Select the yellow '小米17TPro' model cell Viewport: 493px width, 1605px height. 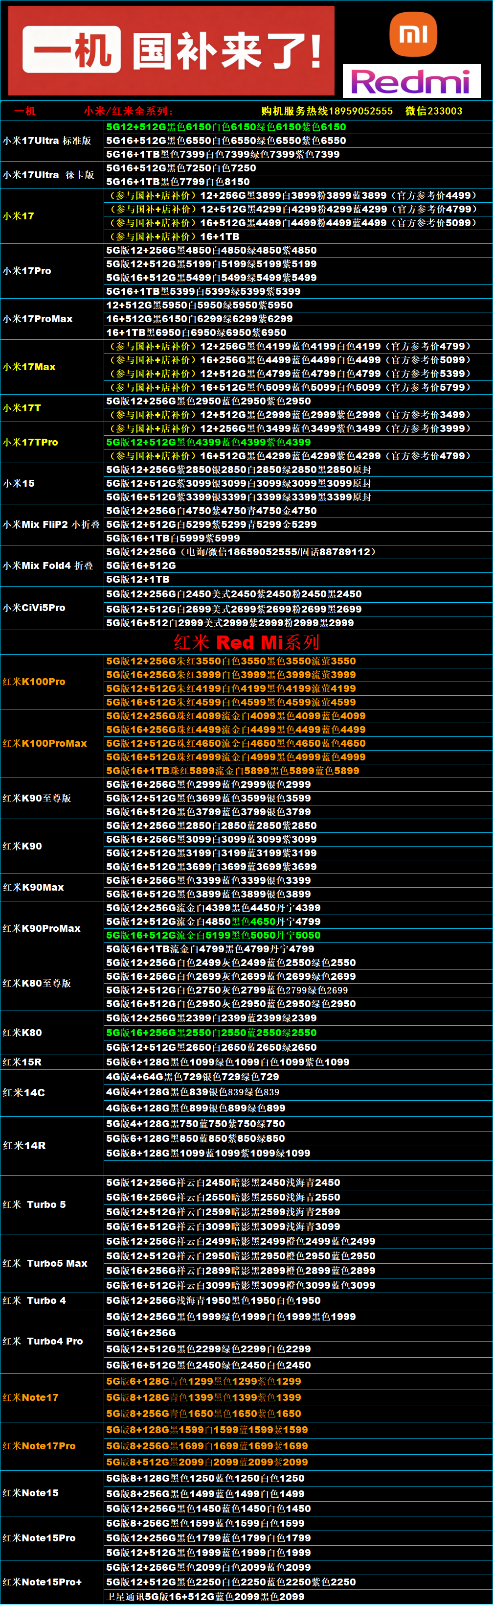tap(52, 442)
